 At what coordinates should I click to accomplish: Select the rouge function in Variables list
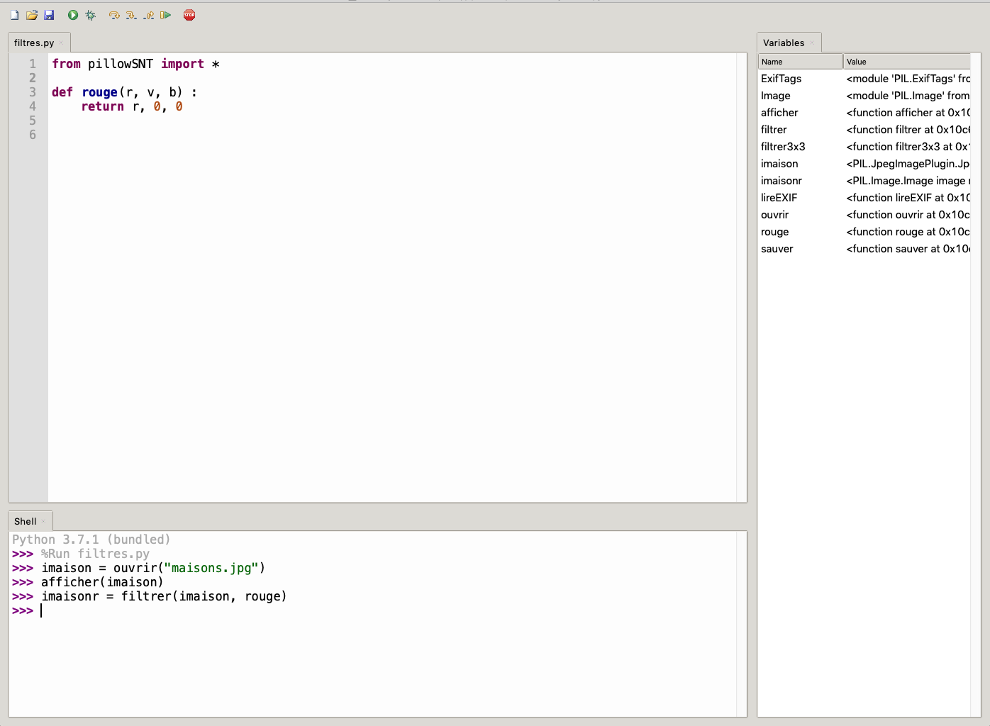click(775, 232)
